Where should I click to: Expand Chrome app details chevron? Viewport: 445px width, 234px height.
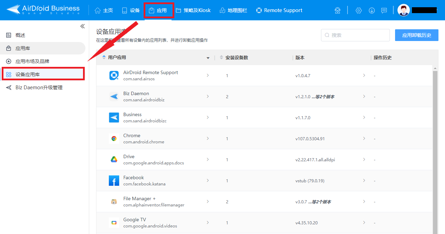[x=208, y=138]
